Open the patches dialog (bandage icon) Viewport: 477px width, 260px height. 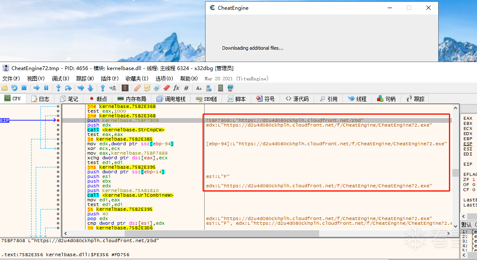[137, 88]
